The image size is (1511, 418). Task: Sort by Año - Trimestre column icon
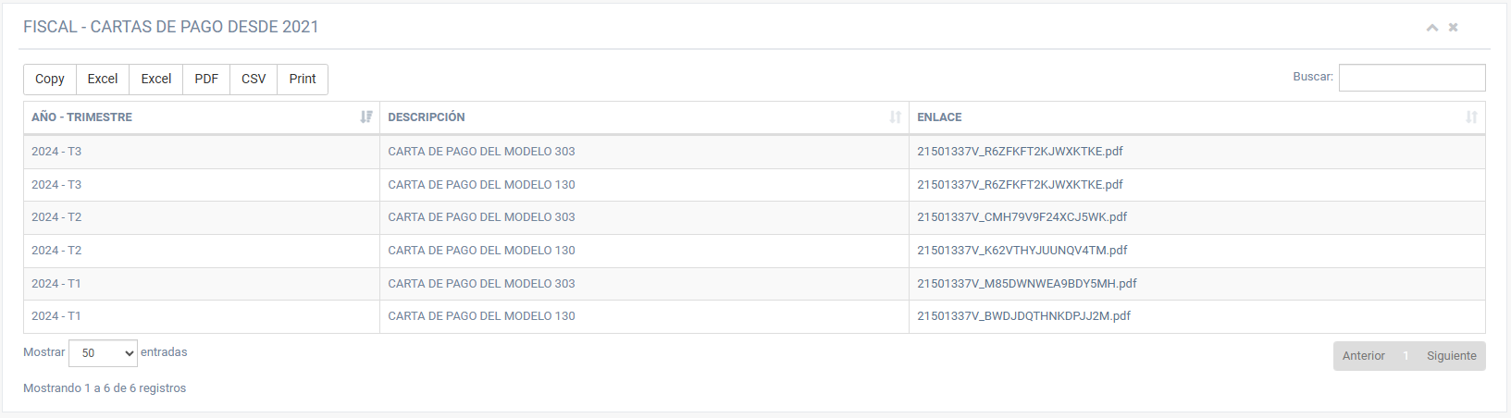coord(366,117)
